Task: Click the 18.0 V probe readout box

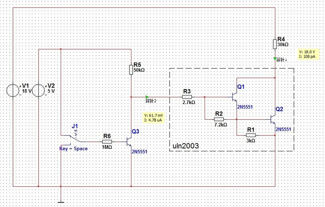Action: tap(307, 54)
